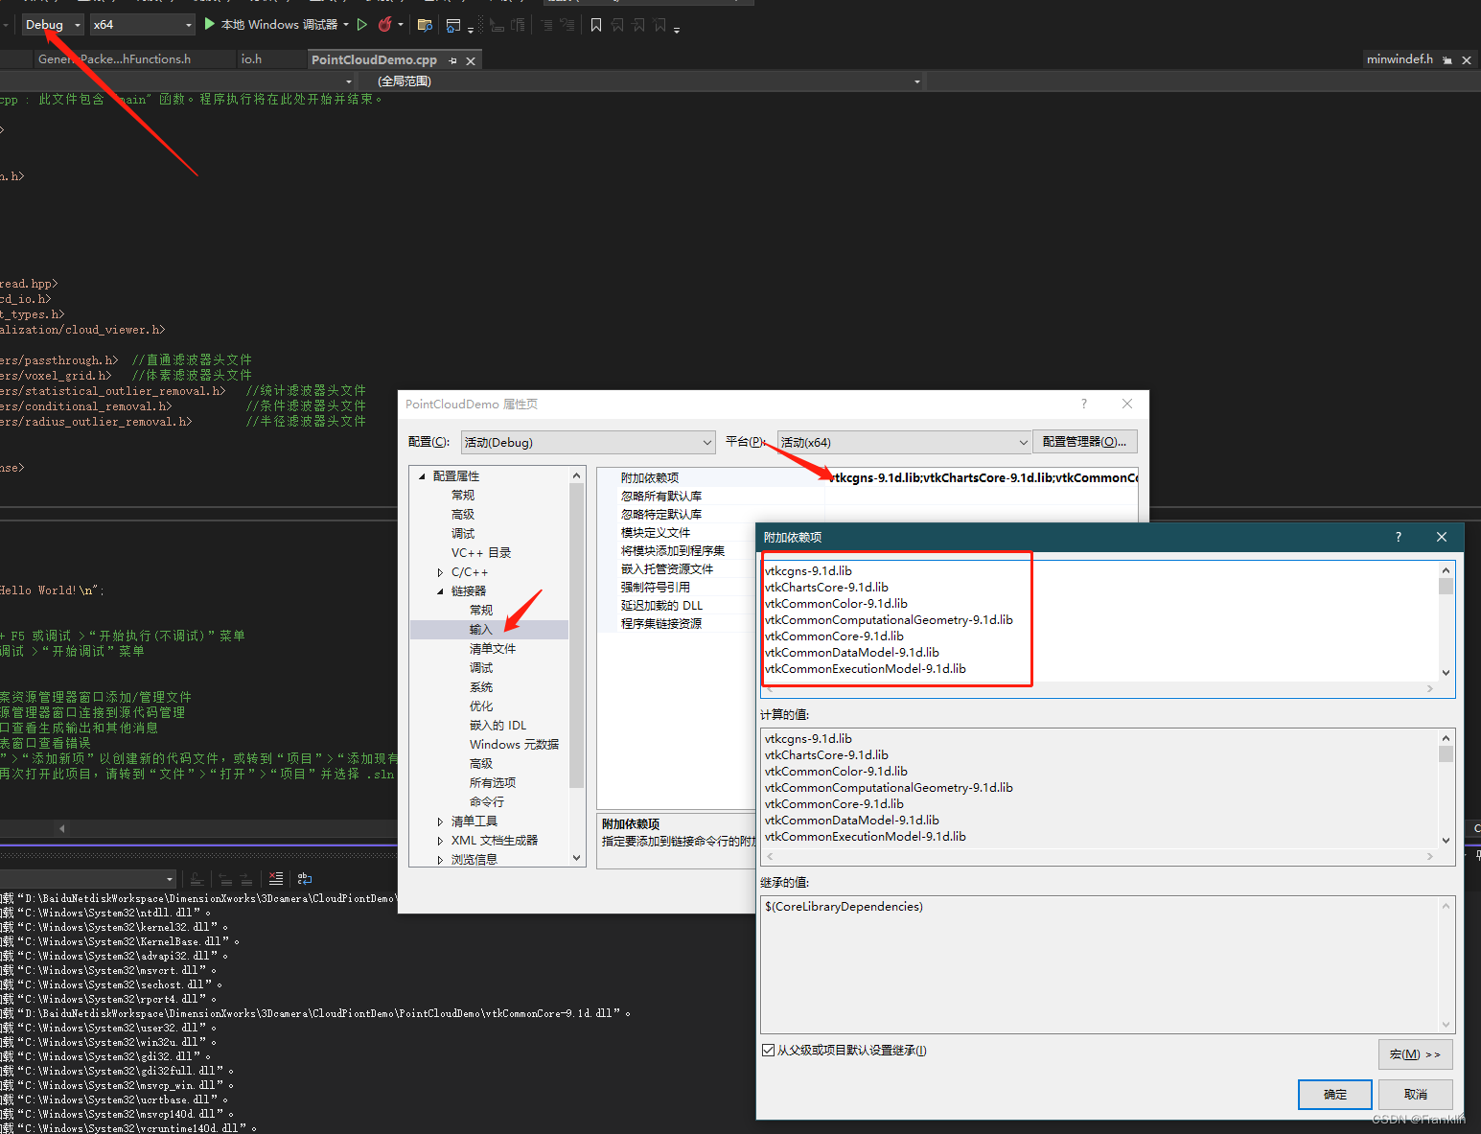Screen dimensions: 1481x1134
Task: Click the browser window home toolbar icon
Action: click(453, 25)
